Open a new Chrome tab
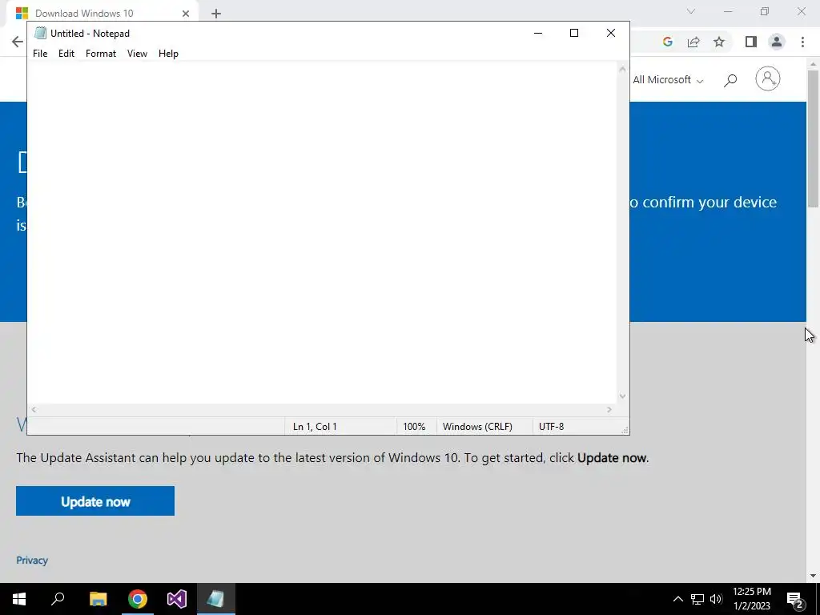This screenshot has width=820, height=615. 216,14
